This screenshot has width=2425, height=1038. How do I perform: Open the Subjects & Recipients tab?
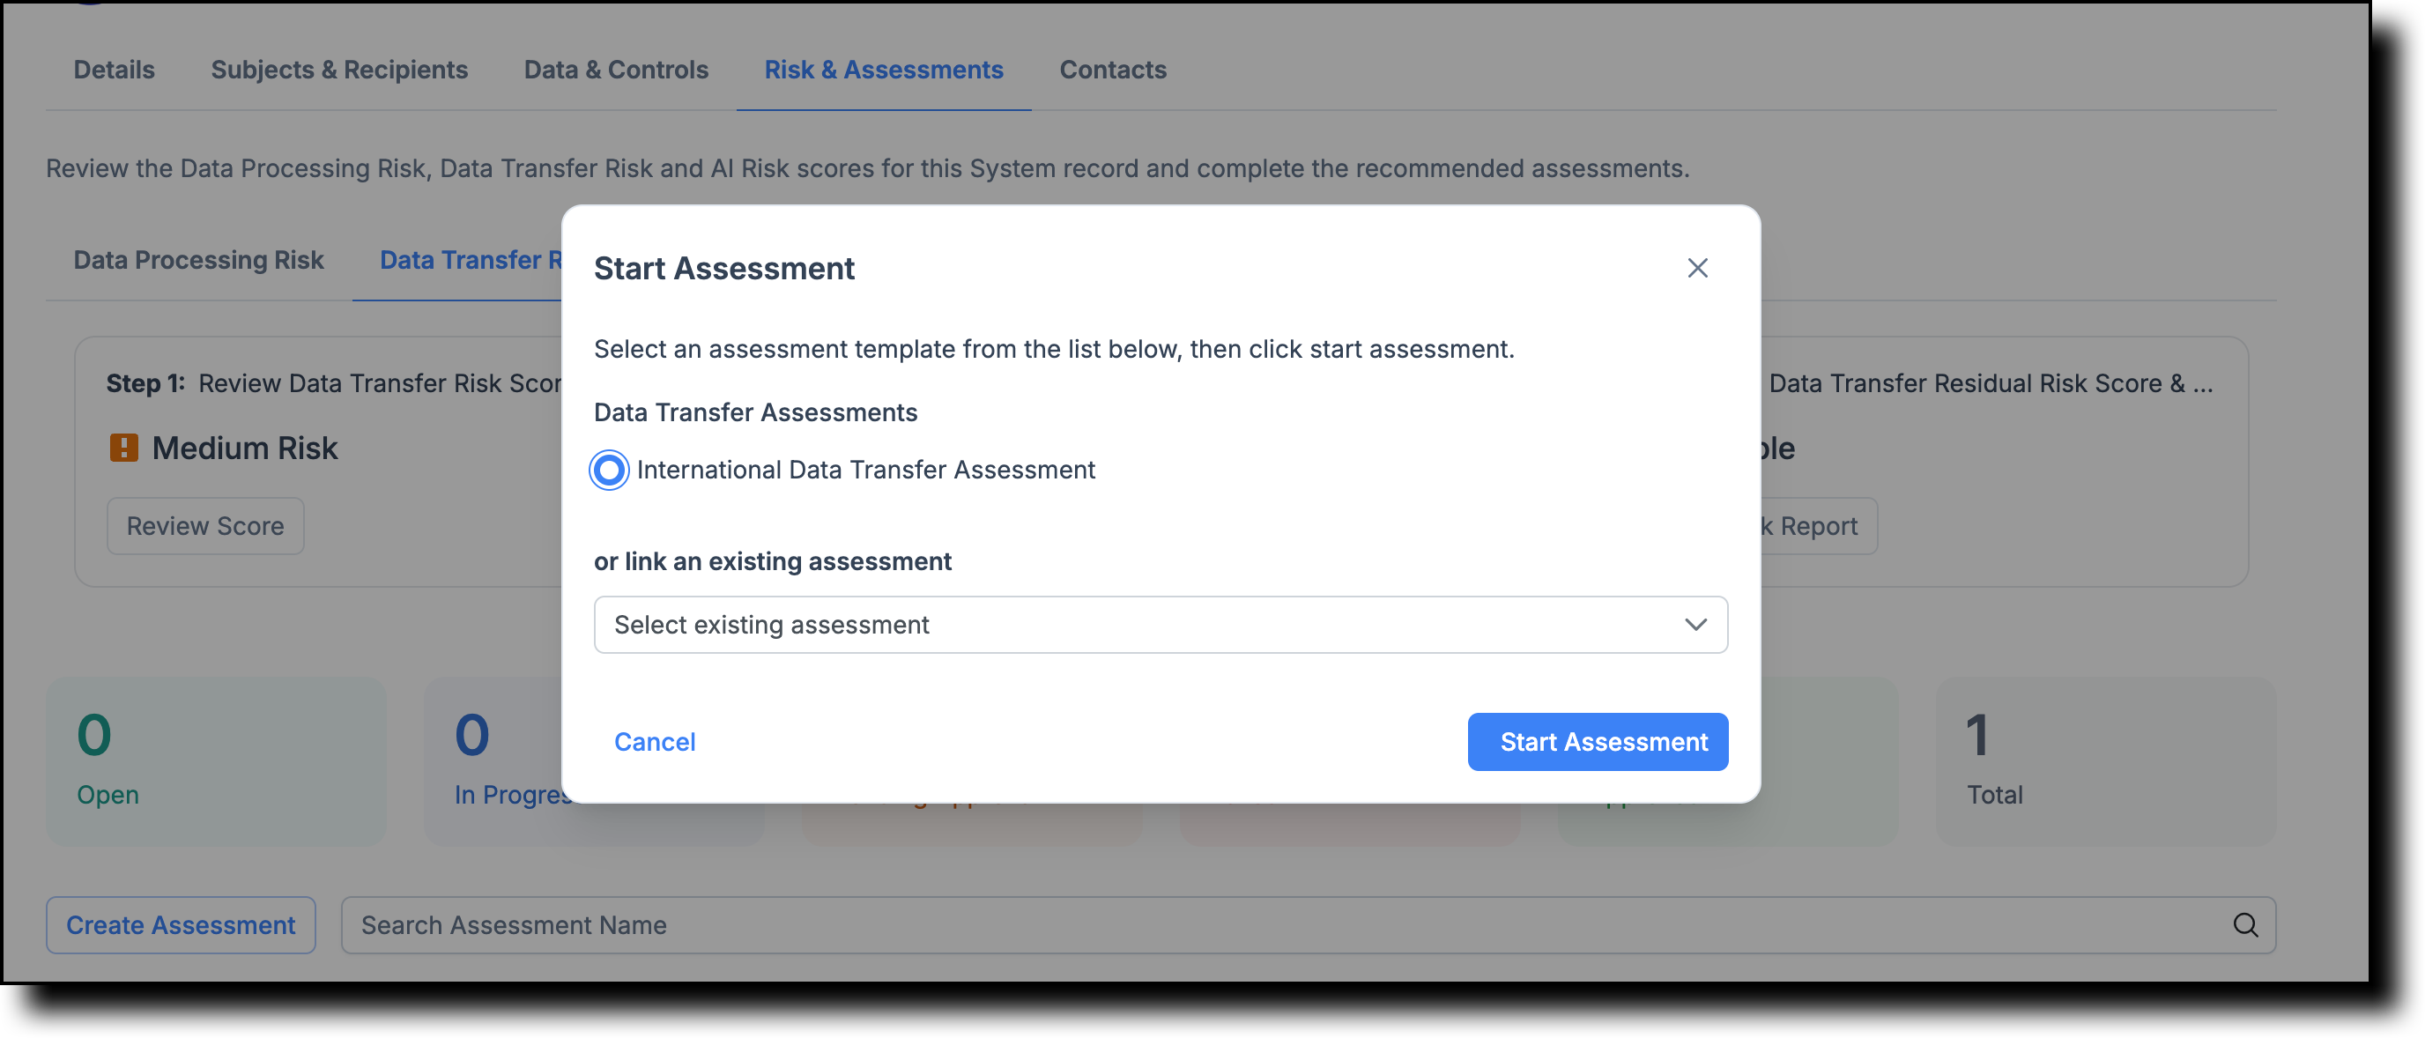339,70
